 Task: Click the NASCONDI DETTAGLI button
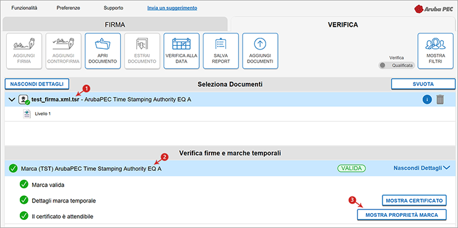click(37, 84)
